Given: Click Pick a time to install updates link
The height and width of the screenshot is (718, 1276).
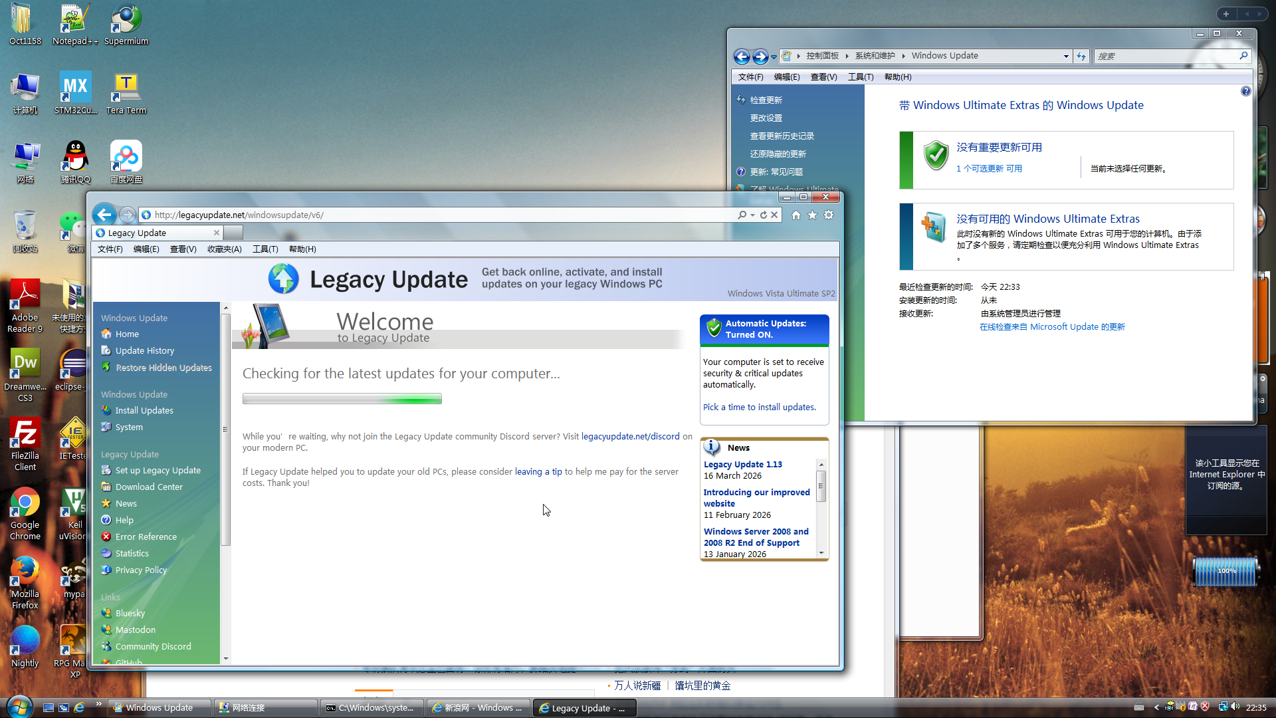Looking at the screenshot, I should 759,407.
